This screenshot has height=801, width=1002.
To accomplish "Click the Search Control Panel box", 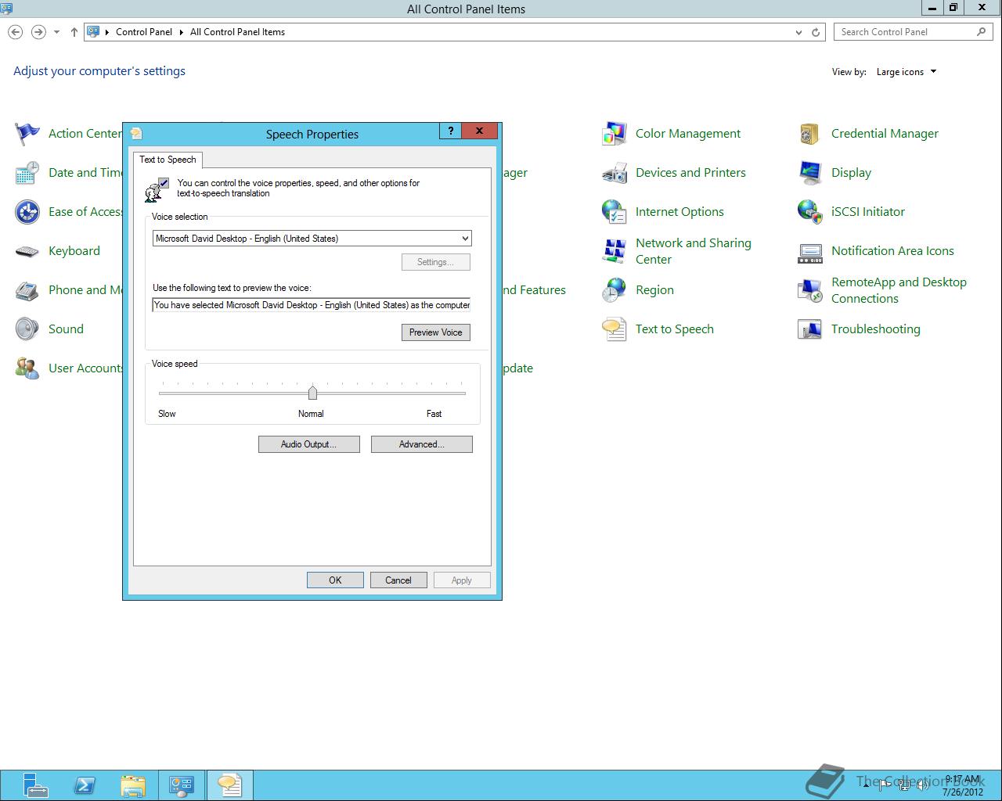I will [x=914, y=32].
